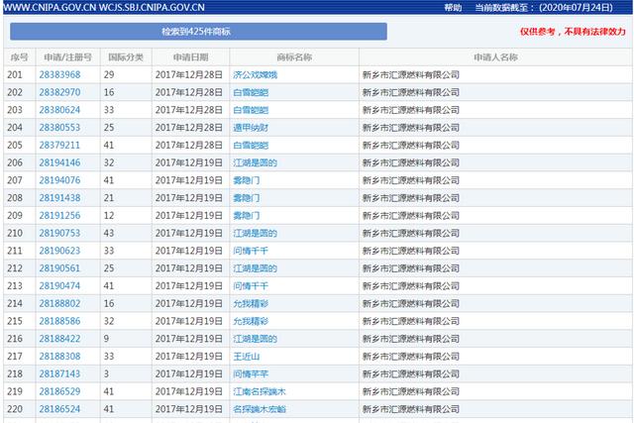Open registration number 28190474

(59, 286)
